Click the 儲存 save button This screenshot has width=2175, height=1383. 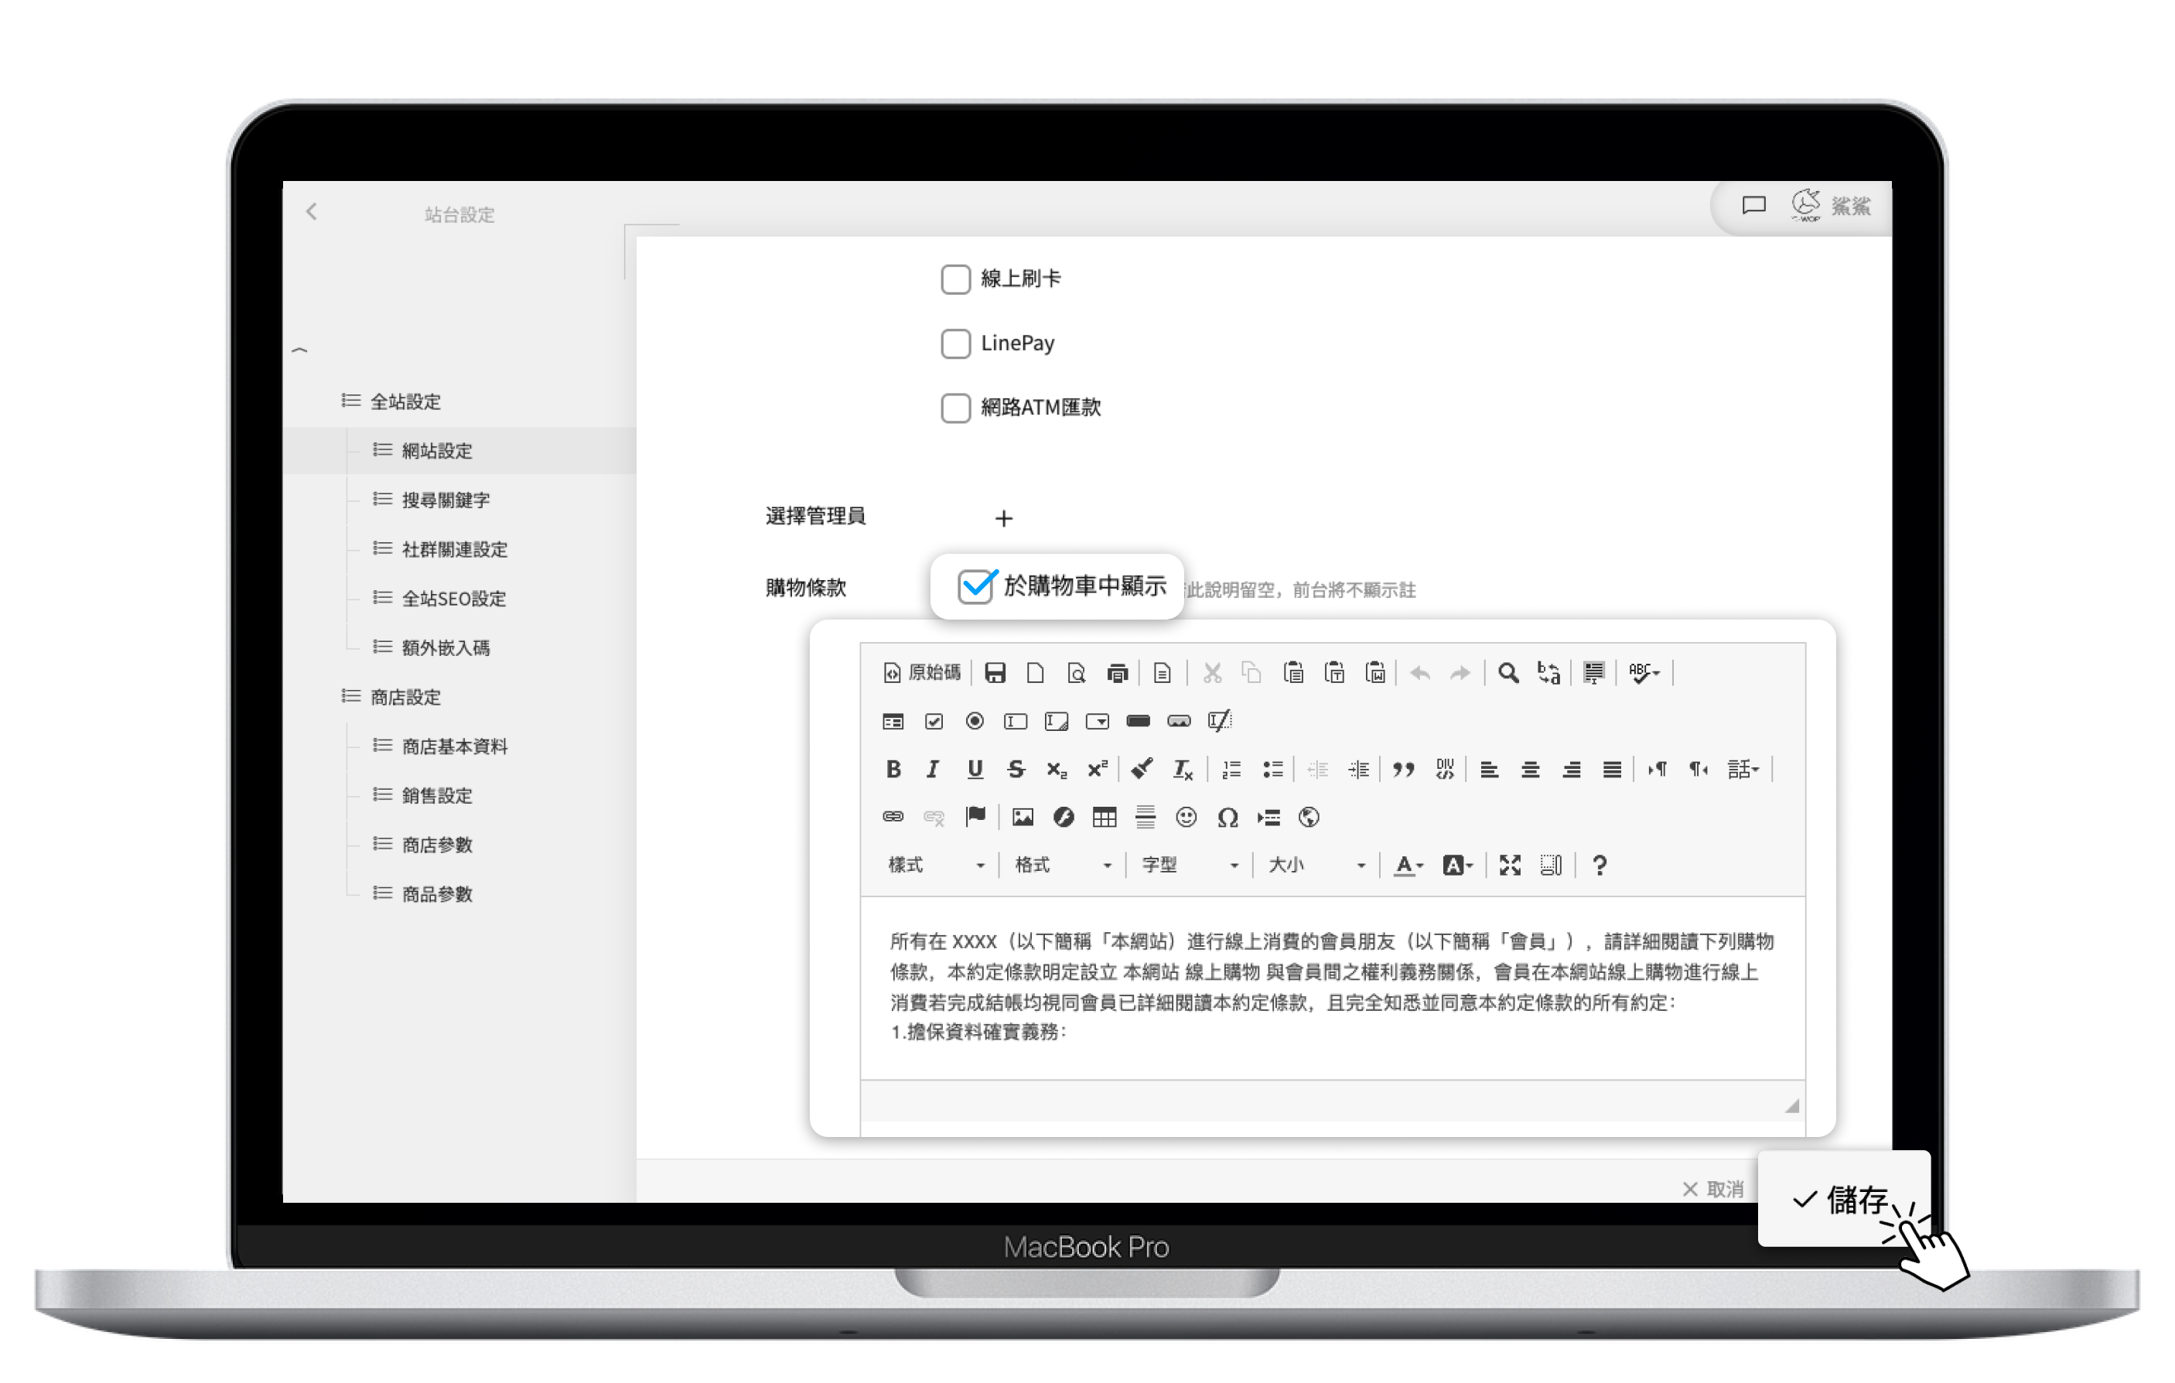tap(1842, 1200)
